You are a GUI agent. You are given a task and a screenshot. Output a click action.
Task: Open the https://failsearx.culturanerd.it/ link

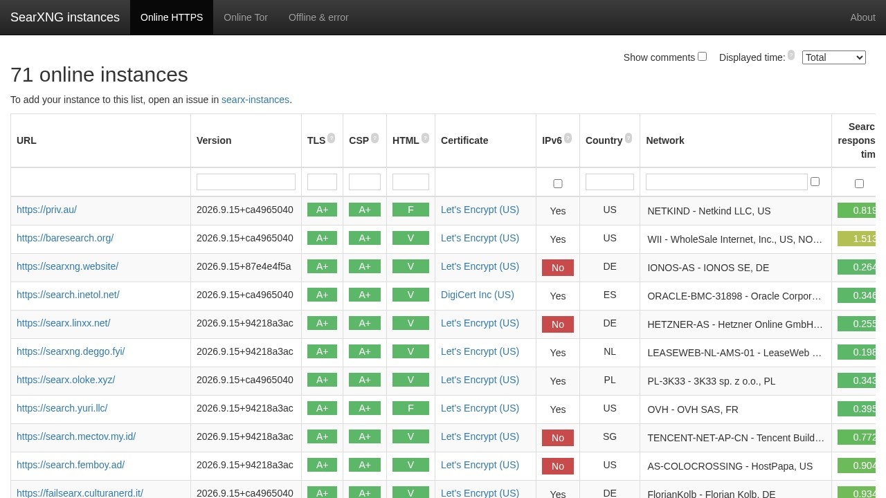click(x=80, y=493)
